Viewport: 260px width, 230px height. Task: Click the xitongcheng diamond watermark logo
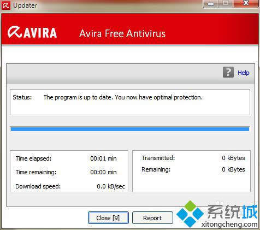[190, 214]
